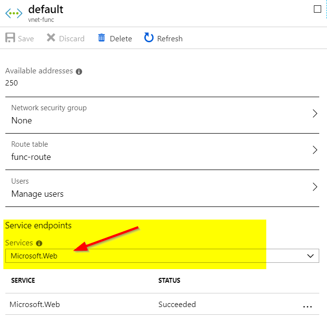Click the STATUS column header
This screenshot has width=327, height=325.
pos(169,280)
